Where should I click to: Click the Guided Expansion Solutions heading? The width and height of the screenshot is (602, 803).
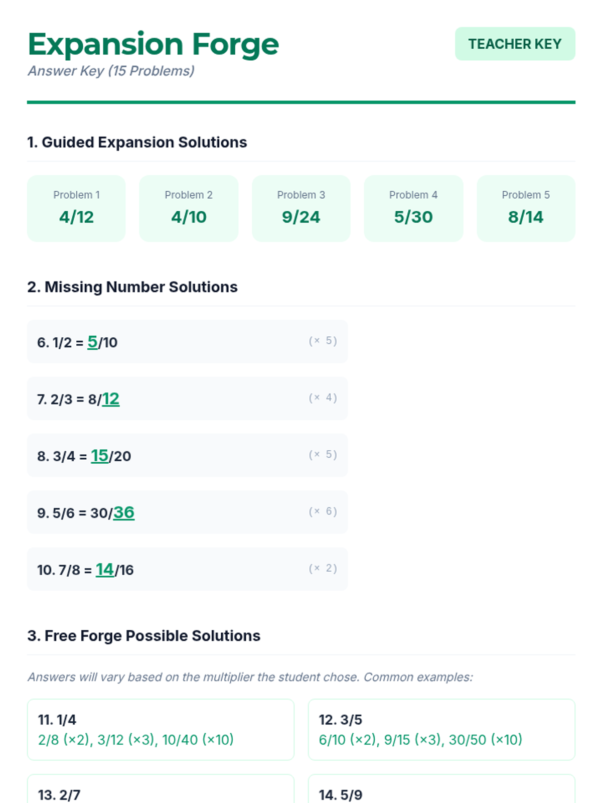(137, 143)
